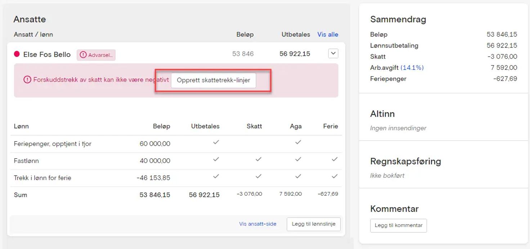
Task: Select the Ansatt / lønn column header
Action: tap(33, 34)
